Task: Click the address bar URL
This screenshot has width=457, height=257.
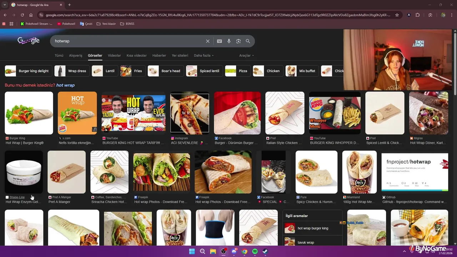Action: (218, 15)
